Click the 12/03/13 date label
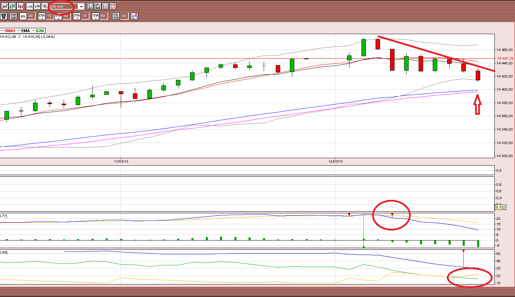 tap(336, 161)
